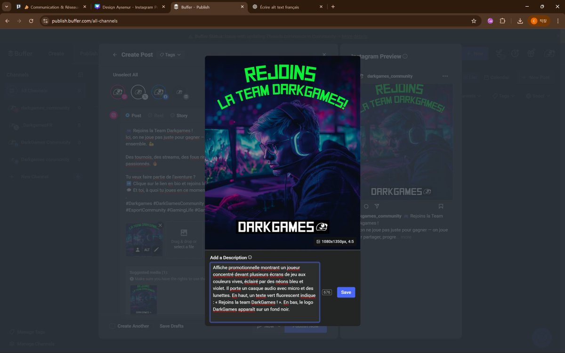565x353 pixels.
Task: Switch to Calendar view
Action: point(495,77)
